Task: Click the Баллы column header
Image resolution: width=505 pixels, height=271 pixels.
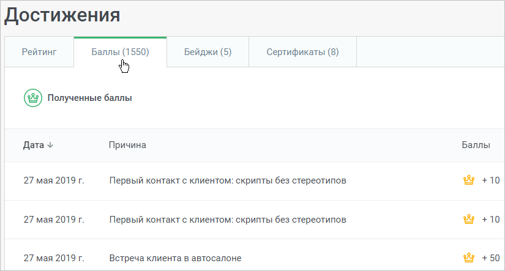Action: point(476,145)
